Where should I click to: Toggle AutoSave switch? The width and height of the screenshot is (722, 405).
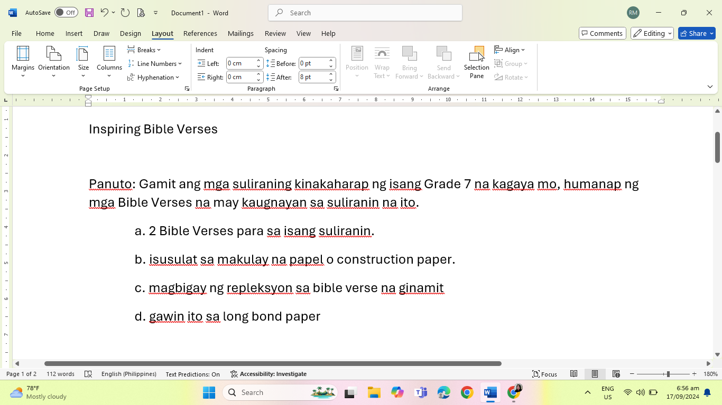[66, 13]
